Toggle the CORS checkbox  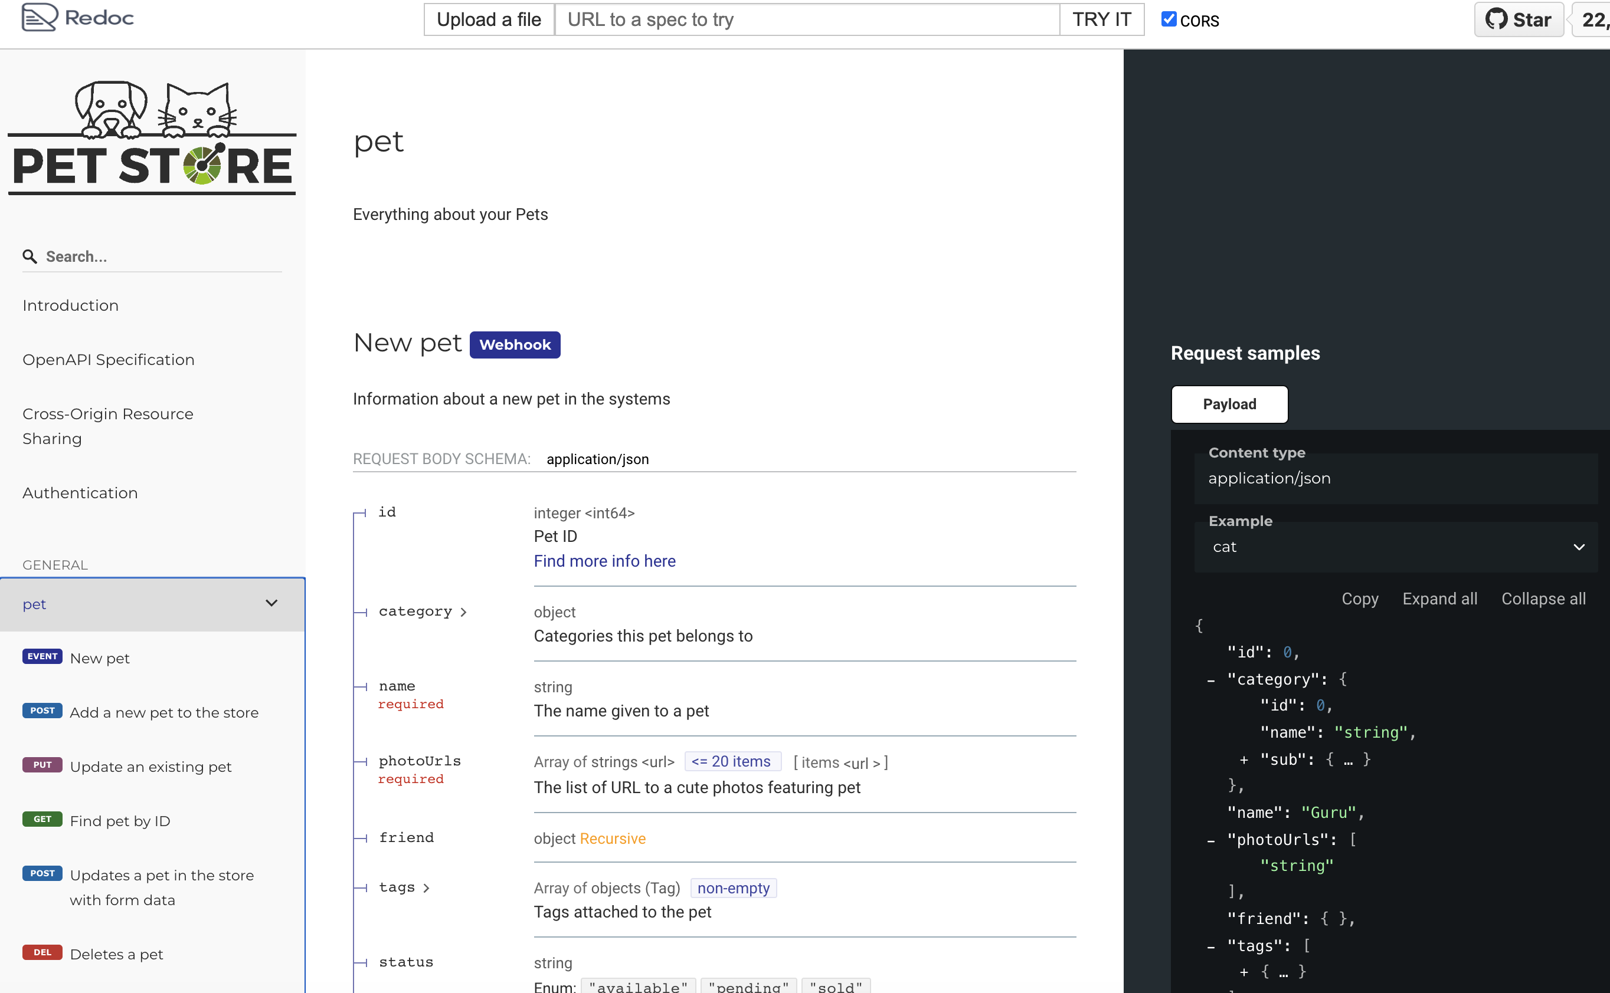(1169, 19)
